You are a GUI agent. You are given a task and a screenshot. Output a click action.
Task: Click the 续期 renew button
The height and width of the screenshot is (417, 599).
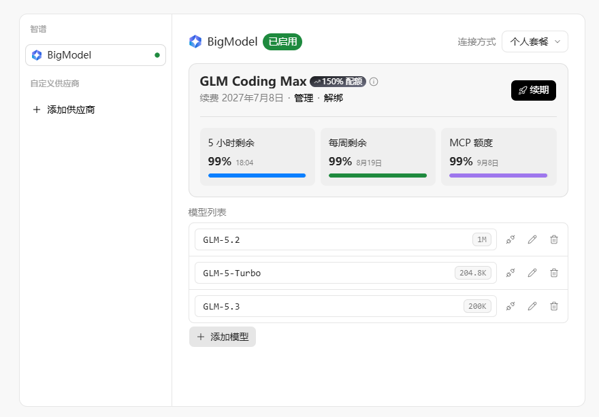tap(533, 90)
